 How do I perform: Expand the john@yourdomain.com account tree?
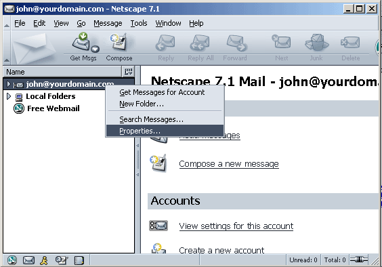pos(9,84)
